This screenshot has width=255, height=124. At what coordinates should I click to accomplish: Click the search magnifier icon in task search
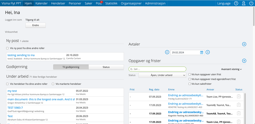[131, 69]
